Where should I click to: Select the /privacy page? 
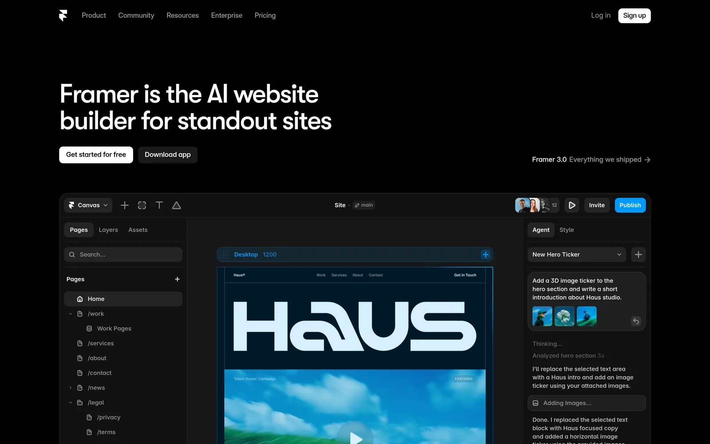109,417
